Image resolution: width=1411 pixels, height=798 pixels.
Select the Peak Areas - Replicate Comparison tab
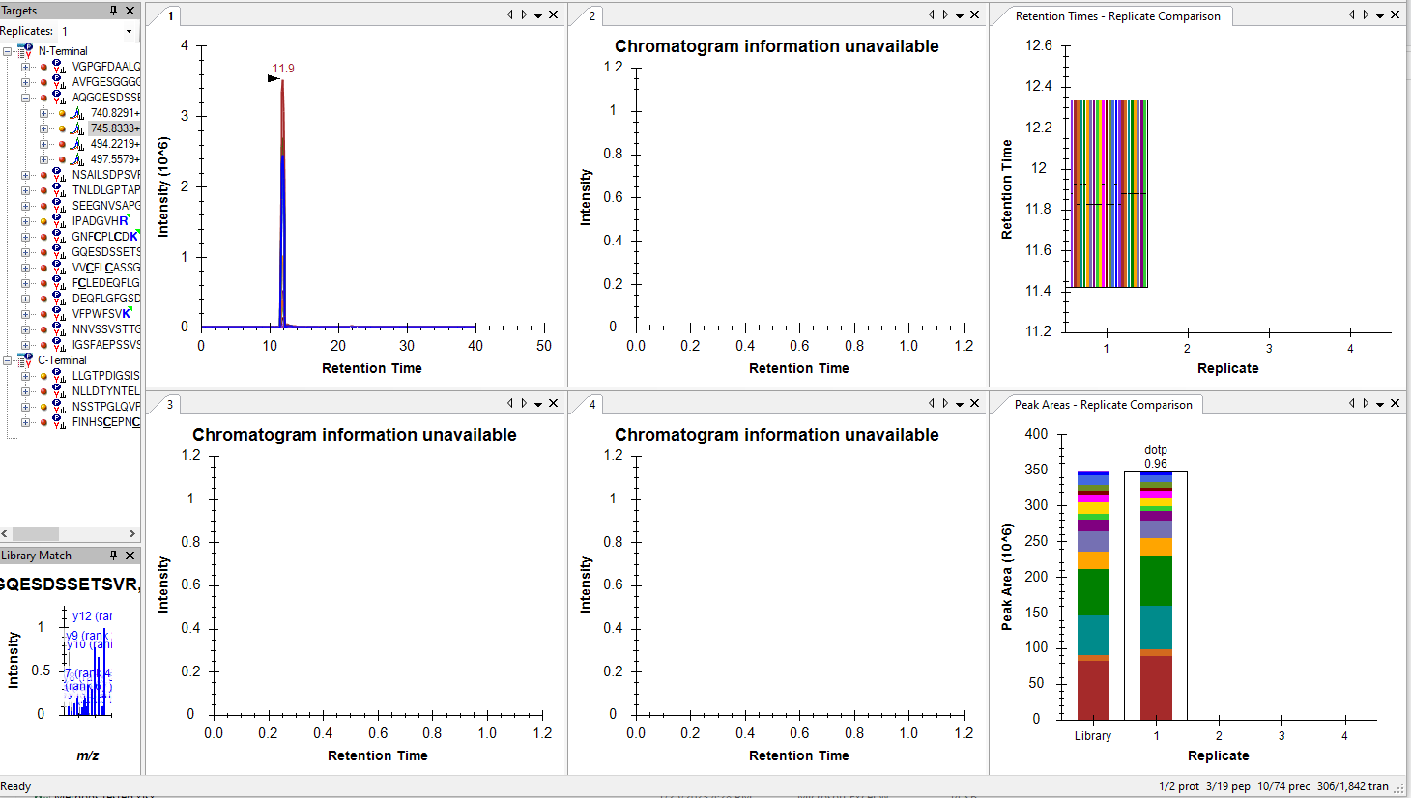point(1103,405)
